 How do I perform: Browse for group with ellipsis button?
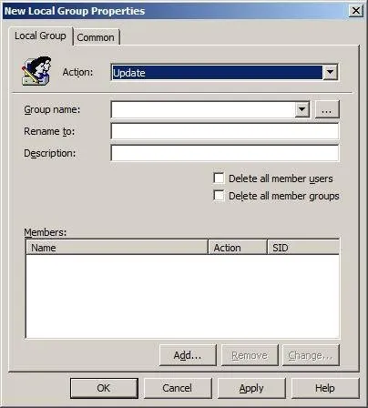(x=327, y=109)
